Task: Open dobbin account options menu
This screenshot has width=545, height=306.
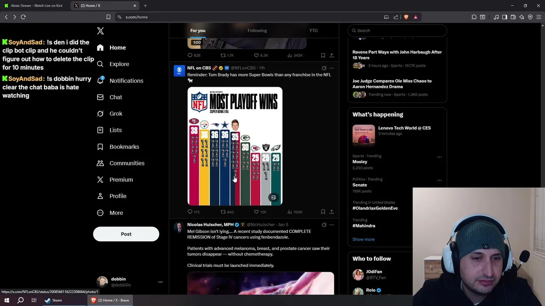Action: [x=161, y=282]
